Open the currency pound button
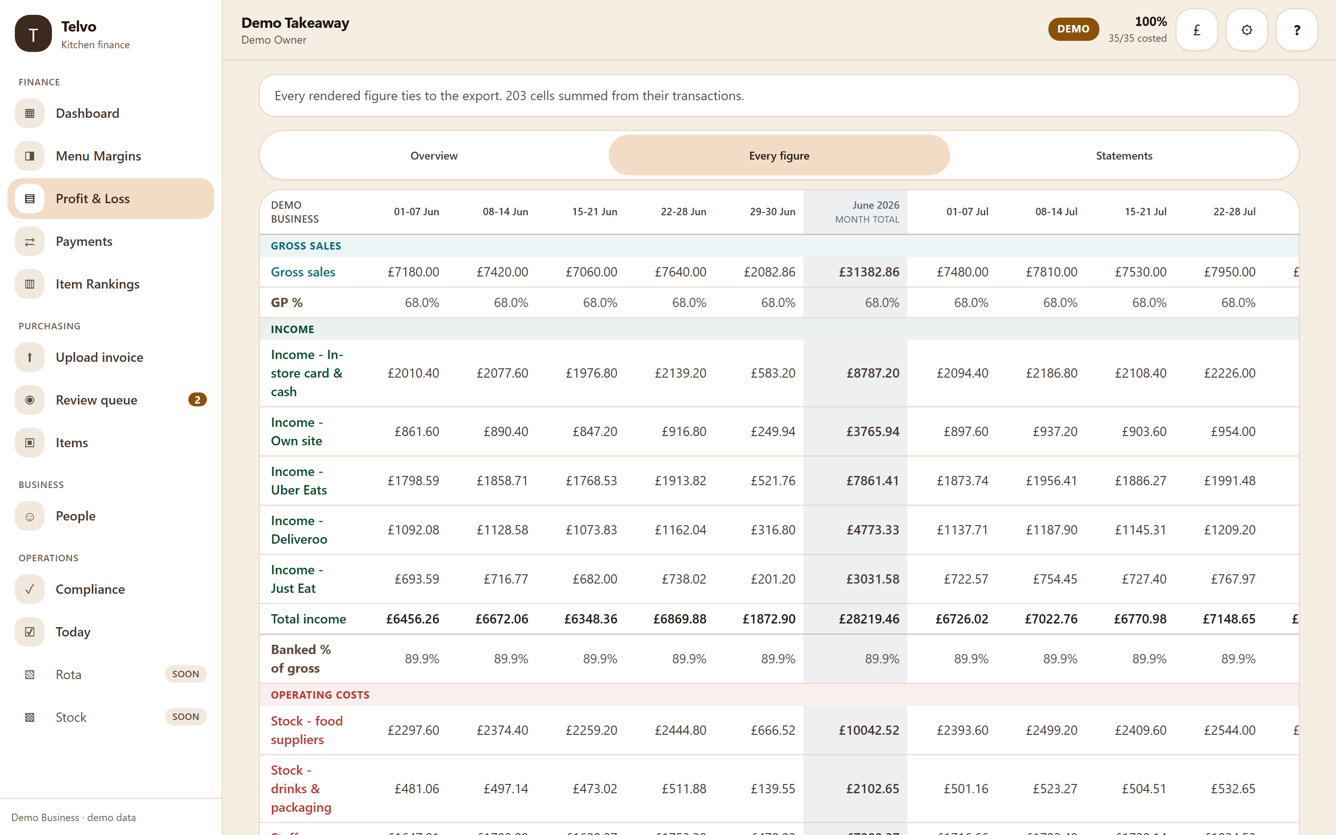Image resolution: width=1336 pixels, height=835 pixels. pos(1196,30)
